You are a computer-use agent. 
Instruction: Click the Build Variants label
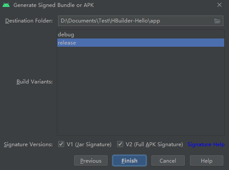[x=34, y=82]
